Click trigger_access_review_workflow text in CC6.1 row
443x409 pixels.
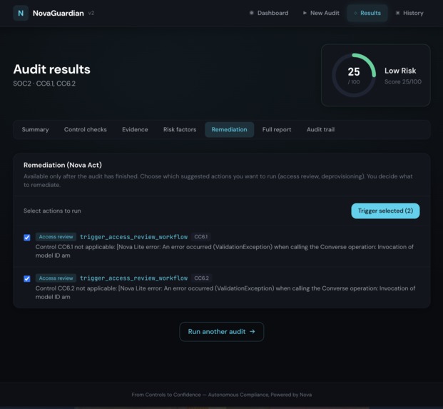pyautogui.click(x=133, y=237)
